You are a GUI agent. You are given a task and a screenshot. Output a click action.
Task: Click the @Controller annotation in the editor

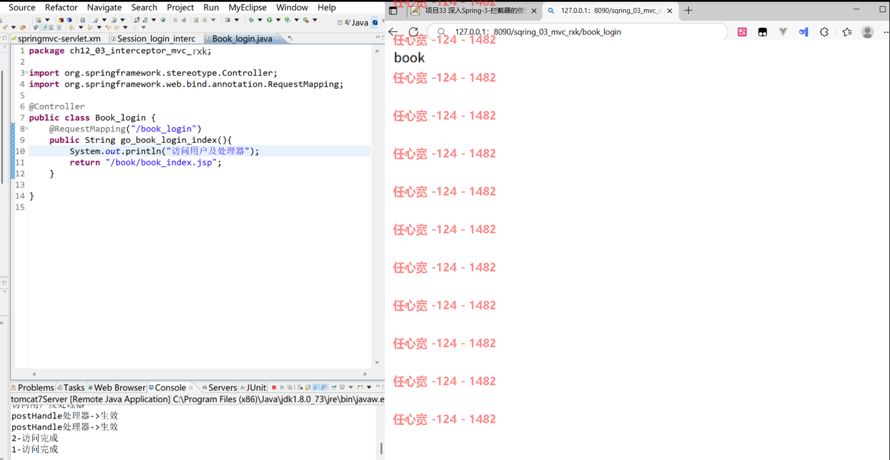tap(57, 106)
